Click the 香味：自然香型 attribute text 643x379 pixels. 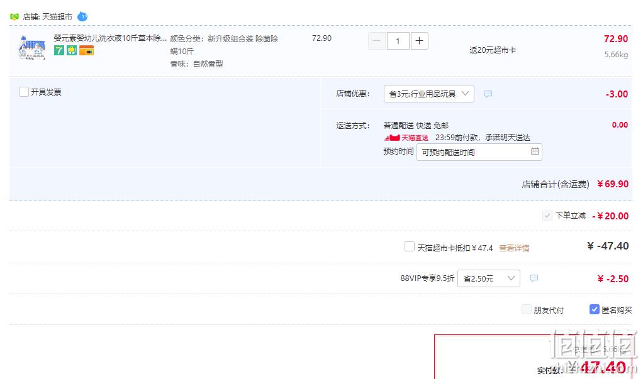point(196,64)
